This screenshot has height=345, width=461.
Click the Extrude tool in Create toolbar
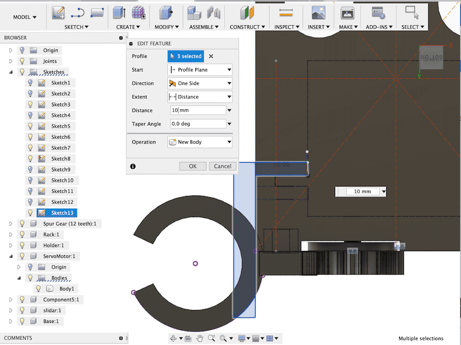pos(118,13)
